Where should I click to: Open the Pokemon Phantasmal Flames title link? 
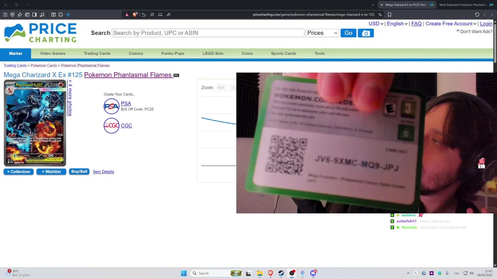click(x=128, y=75)
